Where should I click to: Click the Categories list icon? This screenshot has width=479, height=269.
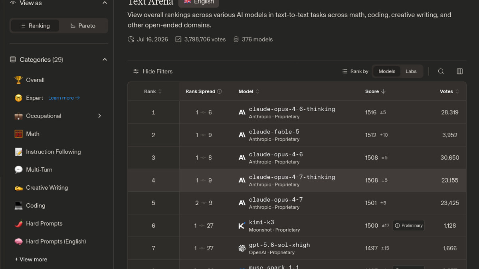pyautogui.click(x=13, y=59)
